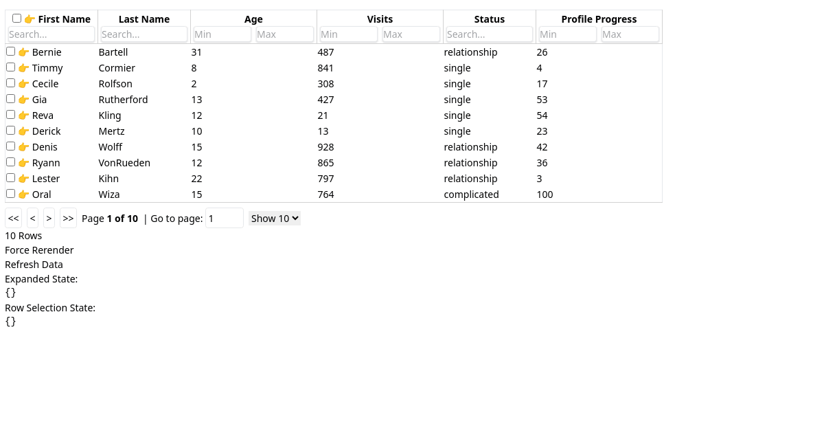The height and width of the screenshot is (433, 824).
Task: Sort by the Visits column header
Action: (380, 19)
